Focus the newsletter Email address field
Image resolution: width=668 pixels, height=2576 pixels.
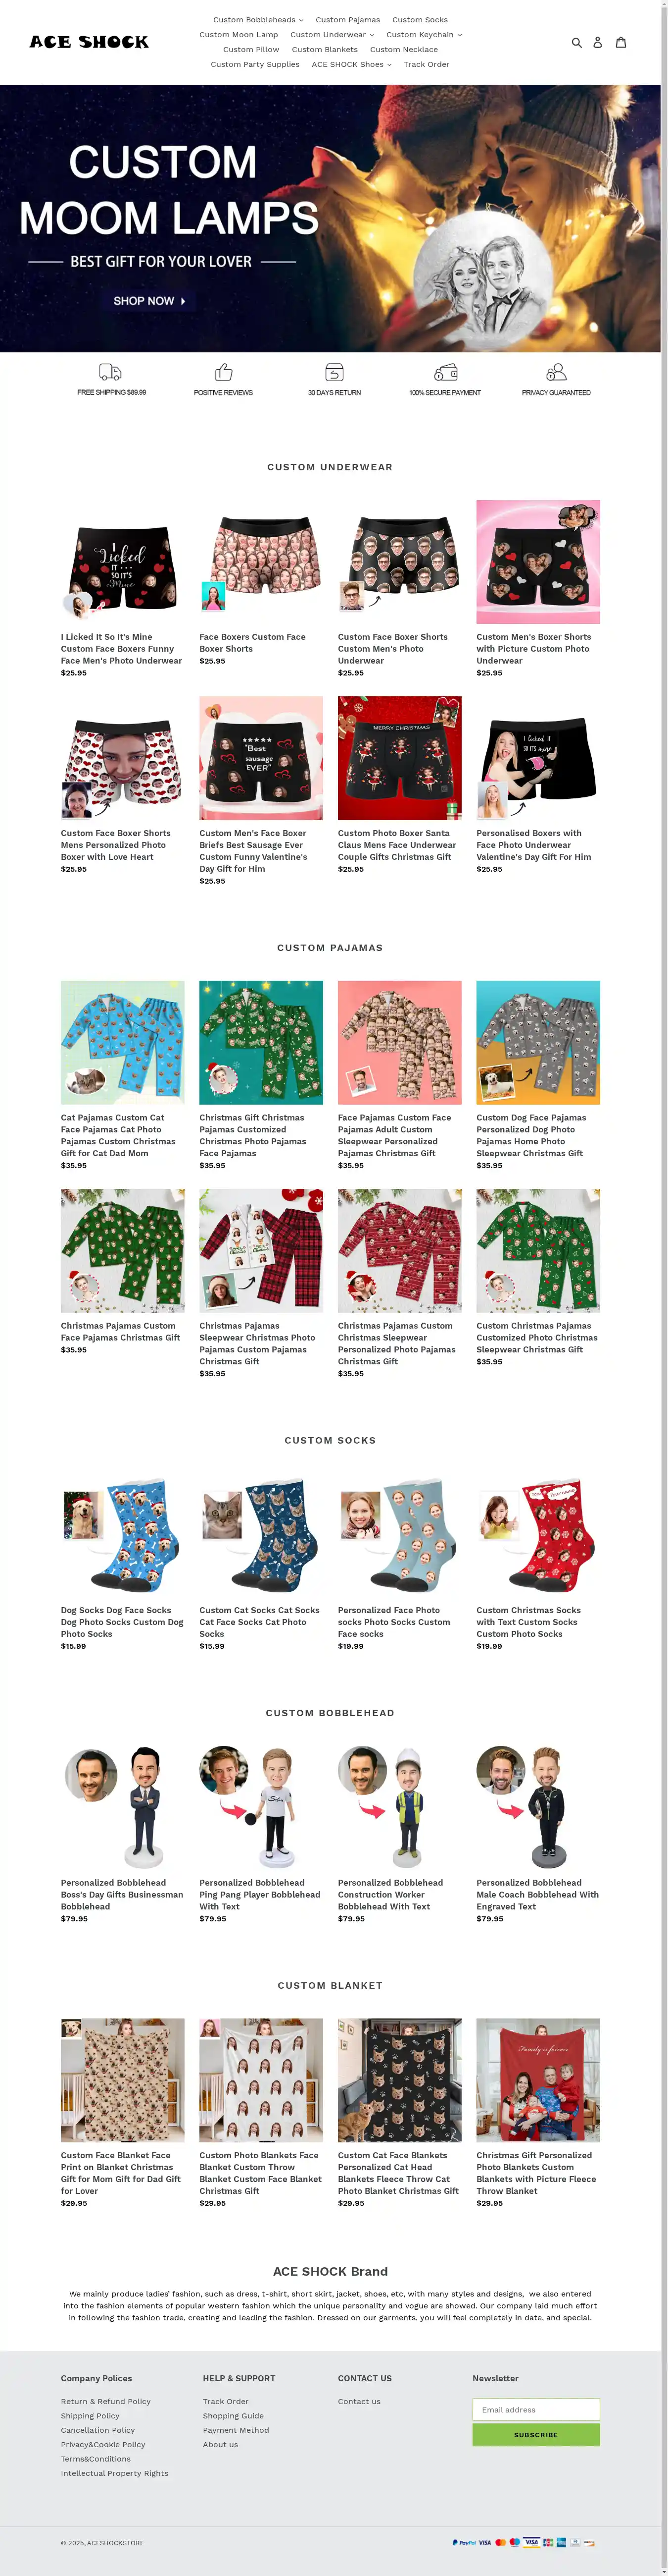(536, 2409)
